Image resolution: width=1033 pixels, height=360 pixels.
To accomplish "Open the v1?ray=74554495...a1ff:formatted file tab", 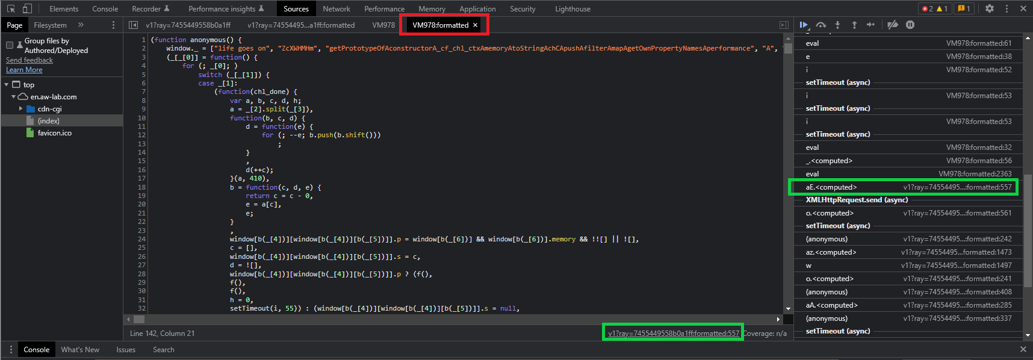I will (301, 25).
